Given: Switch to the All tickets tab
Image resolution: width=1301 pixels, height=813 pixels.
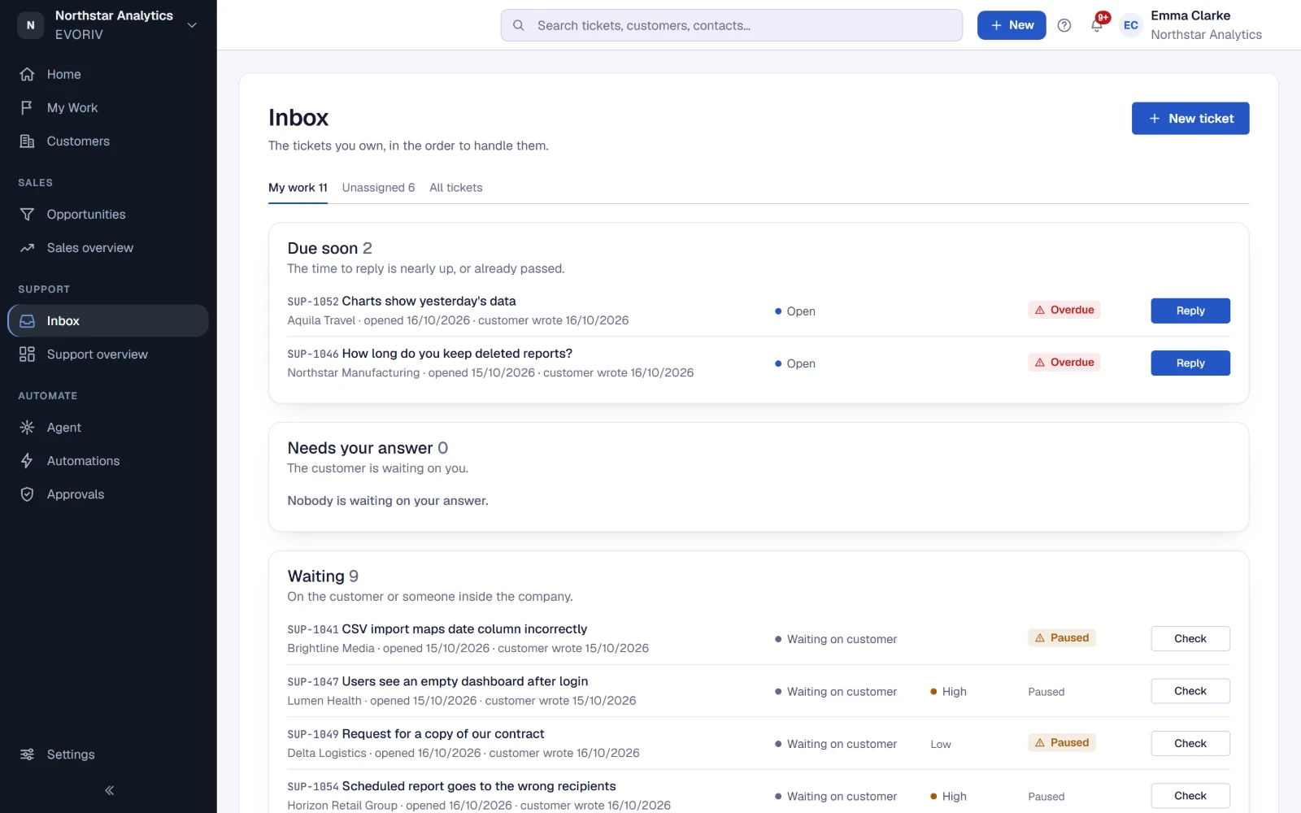Looking at the screenshot, I should click(x=456, y=188).
